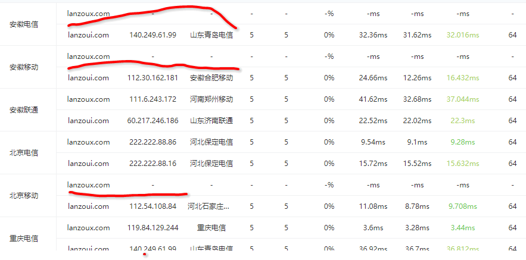
Task: Click average latency 15.632ms
Action: pyautogui.click(x=463, y=164)
